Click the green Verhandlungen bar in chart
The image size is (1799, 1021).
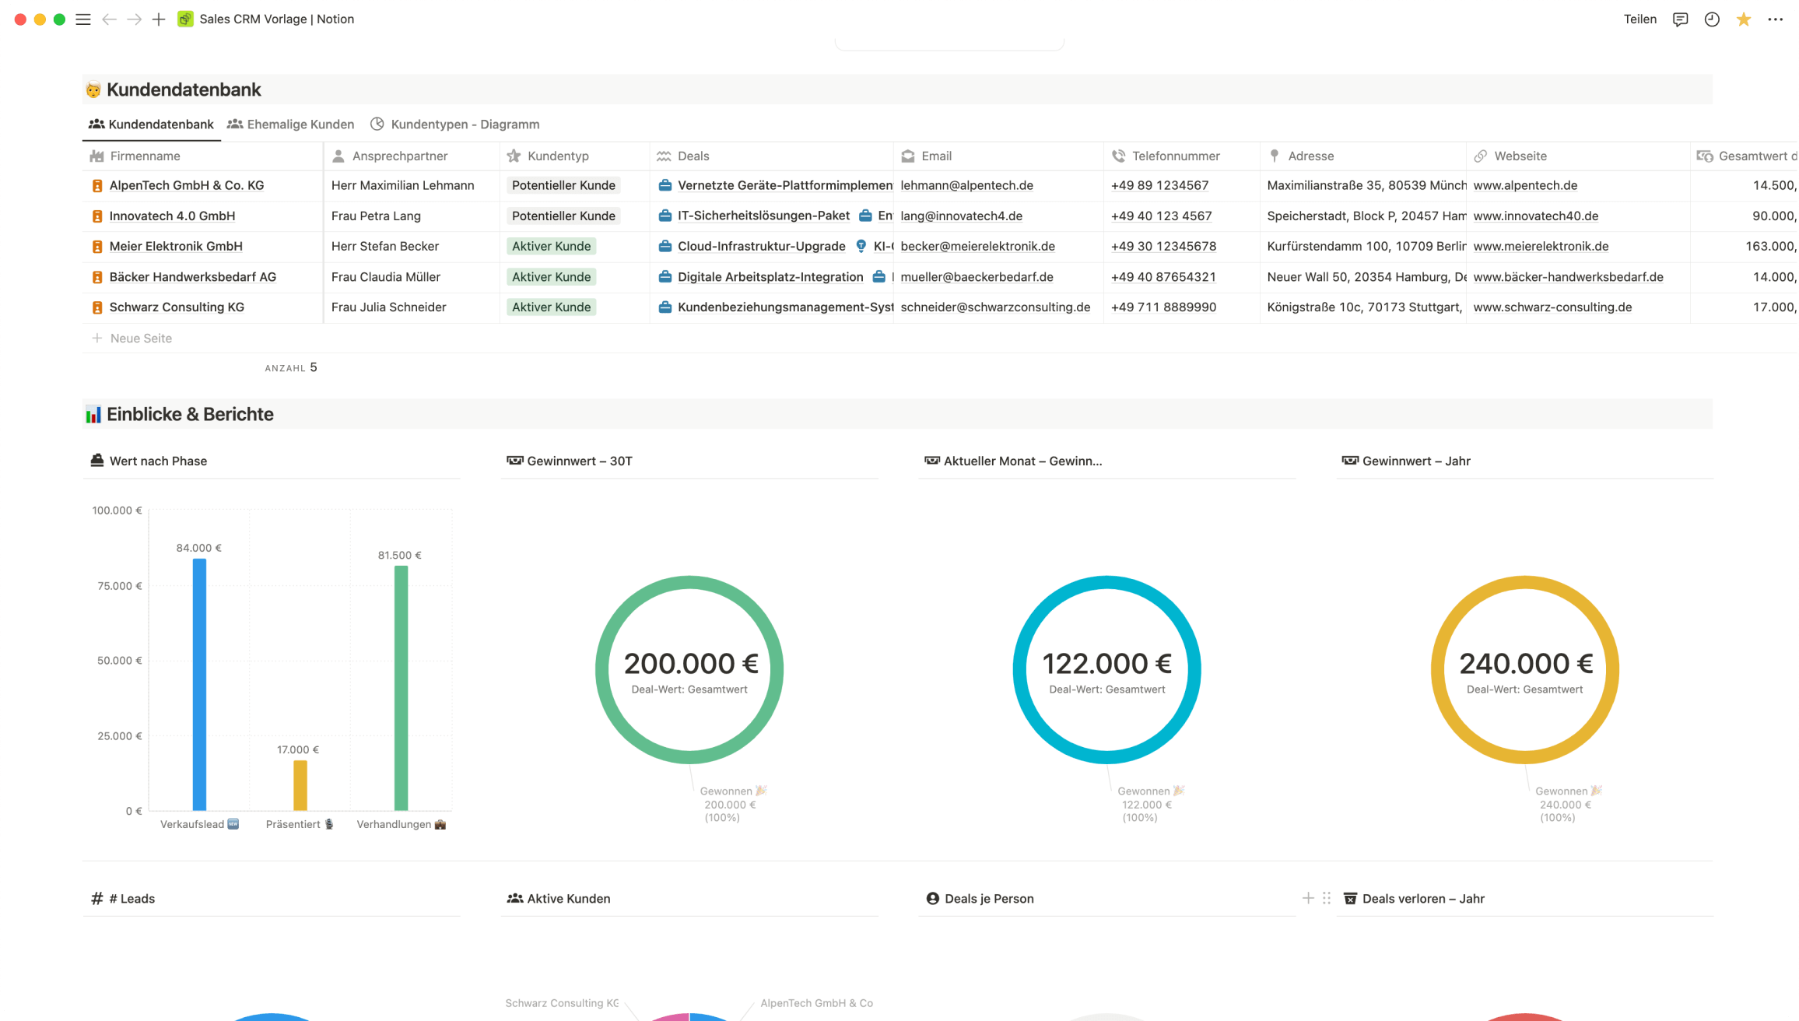(401, 689)
